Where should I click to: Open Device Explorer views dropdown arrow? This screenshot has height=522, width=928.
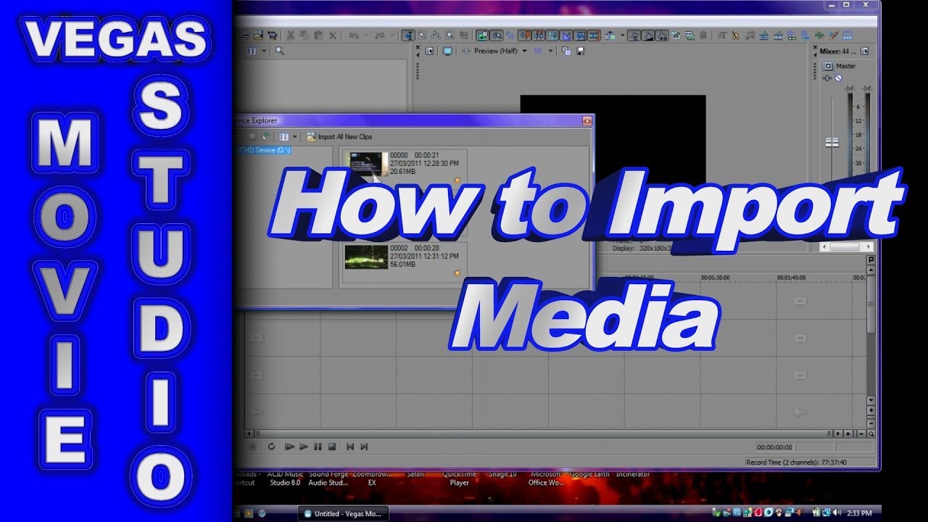[294, 137]
